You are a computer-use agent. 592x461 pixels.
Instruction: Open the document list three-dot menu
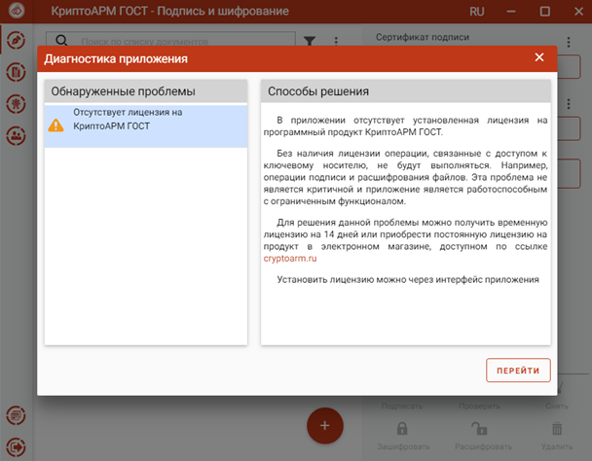[x=336, y=41]
